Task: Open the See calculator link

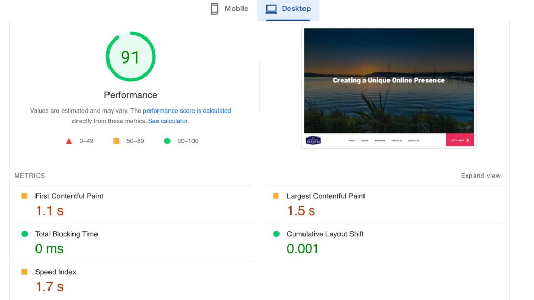Action: click(168, 121)
